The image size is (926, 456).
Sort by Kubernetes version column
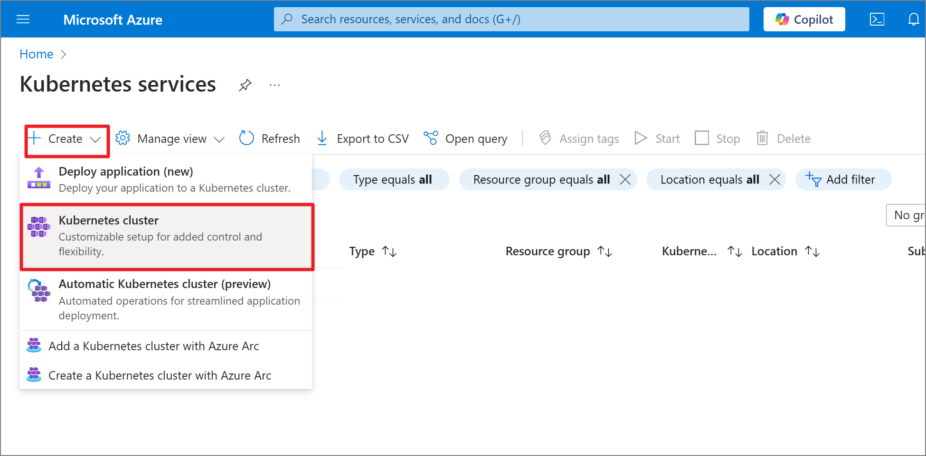pos(702,251)
